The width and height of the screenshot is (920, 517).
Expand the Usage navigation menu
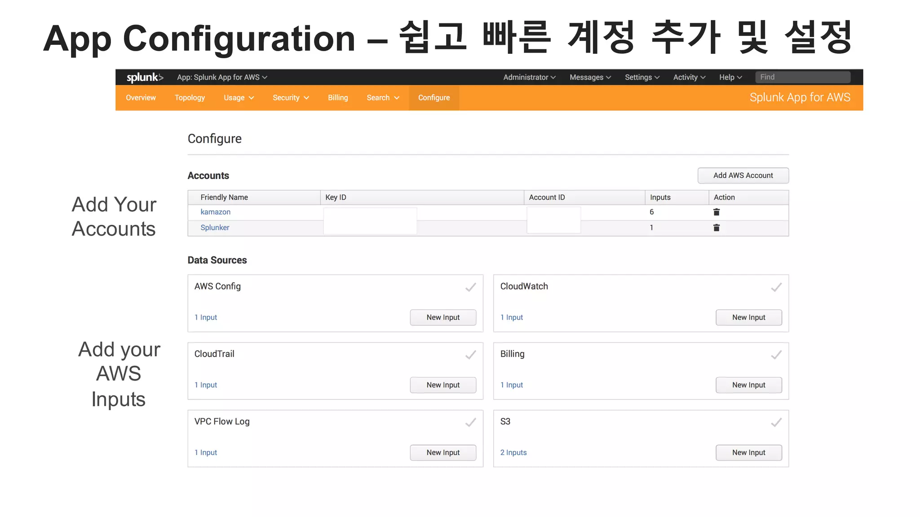pos(239,98)
